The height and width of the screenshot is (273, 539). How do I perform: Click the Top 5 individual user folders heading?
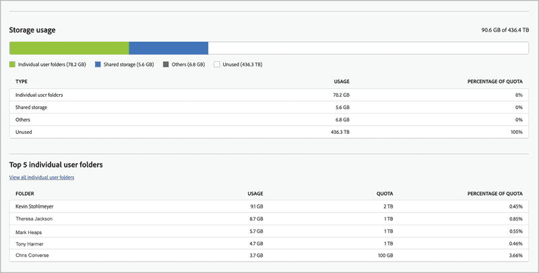(x=56, y=165)
